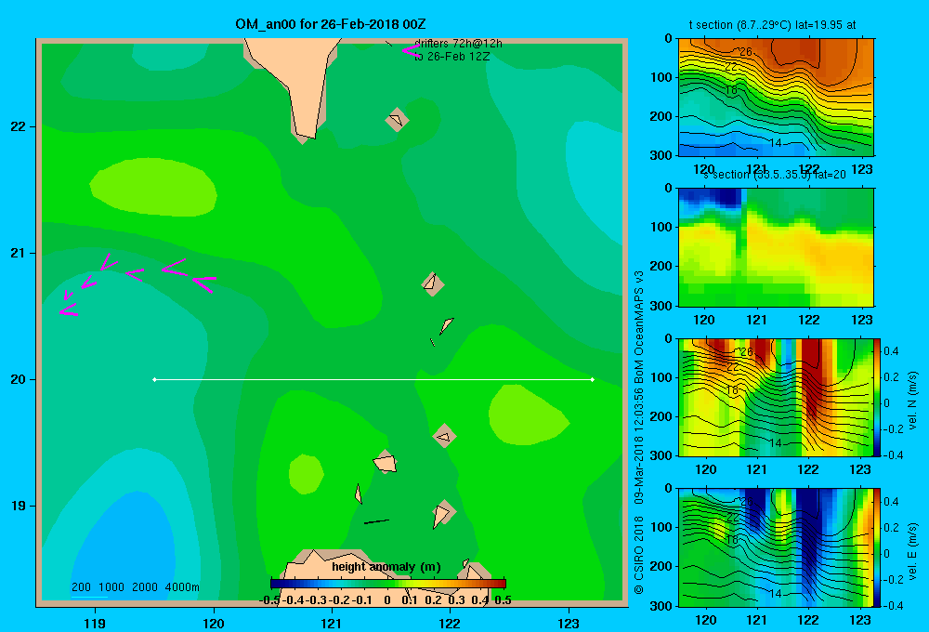
Task: Click the map title 'OM_an00 for 26-Feb-2018 00Z'
Action: point(330,24)
